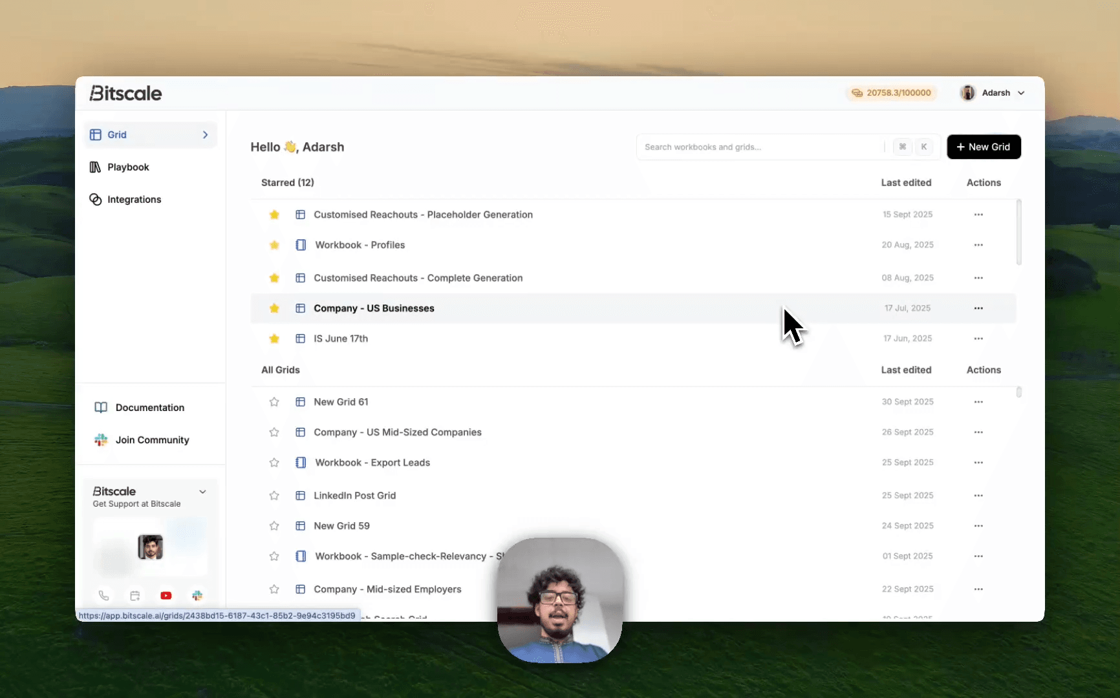Click workbook icon of Workbook - Profiles
This screenshot has height=698, width=1120.
pyautogui.click(x=301, y=245)
